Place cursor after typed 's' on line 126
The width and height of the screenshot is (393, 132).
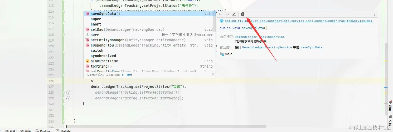[x=93, y=81]
